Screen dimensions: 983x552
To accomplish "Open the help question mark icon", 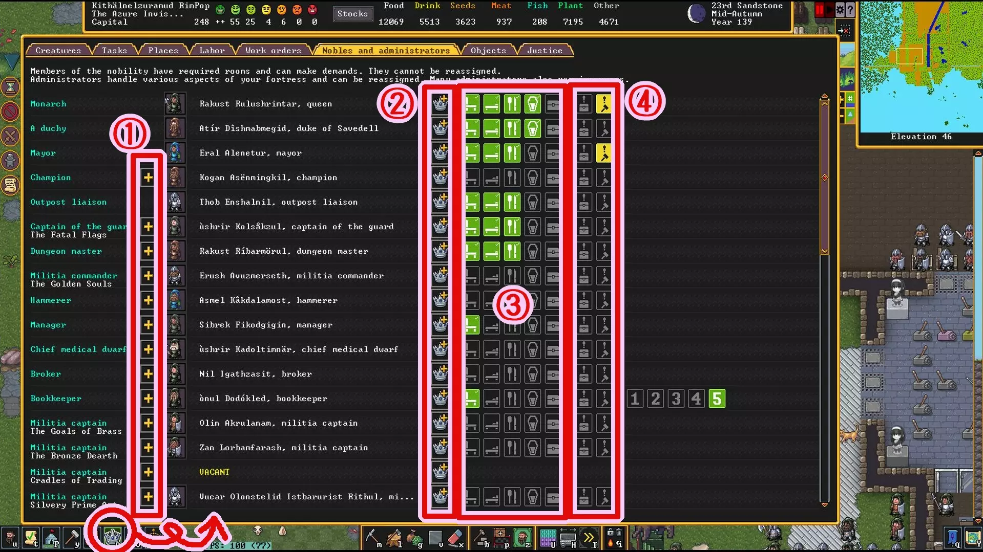I will [850, 10].
